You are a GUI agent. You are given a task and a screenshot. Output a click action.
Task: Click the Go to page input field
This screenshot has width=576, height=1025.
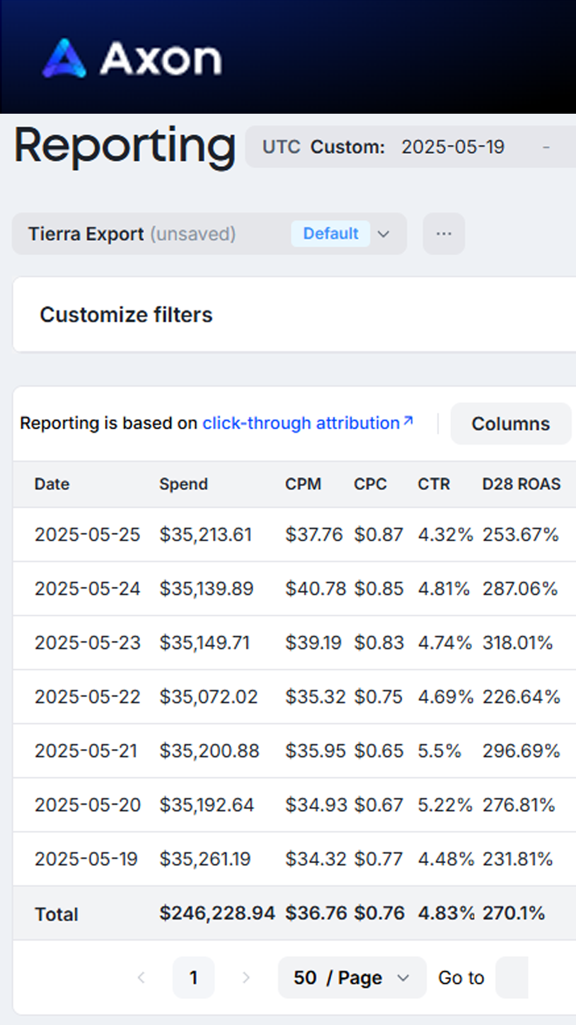pos(512,977)
